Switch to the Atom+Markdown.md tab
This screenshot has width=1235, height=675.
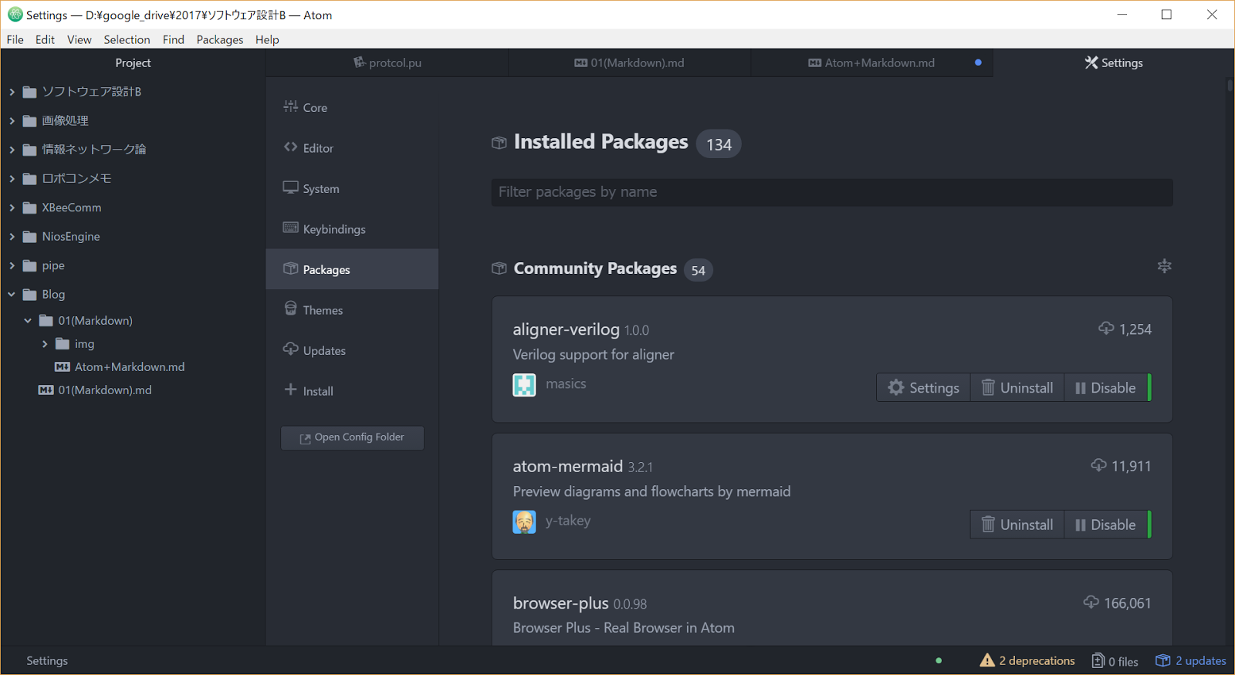(871, 62)
